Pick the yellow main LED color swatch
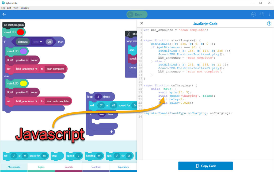This screenshot has width=274, height=172. [x=24, y=83]
